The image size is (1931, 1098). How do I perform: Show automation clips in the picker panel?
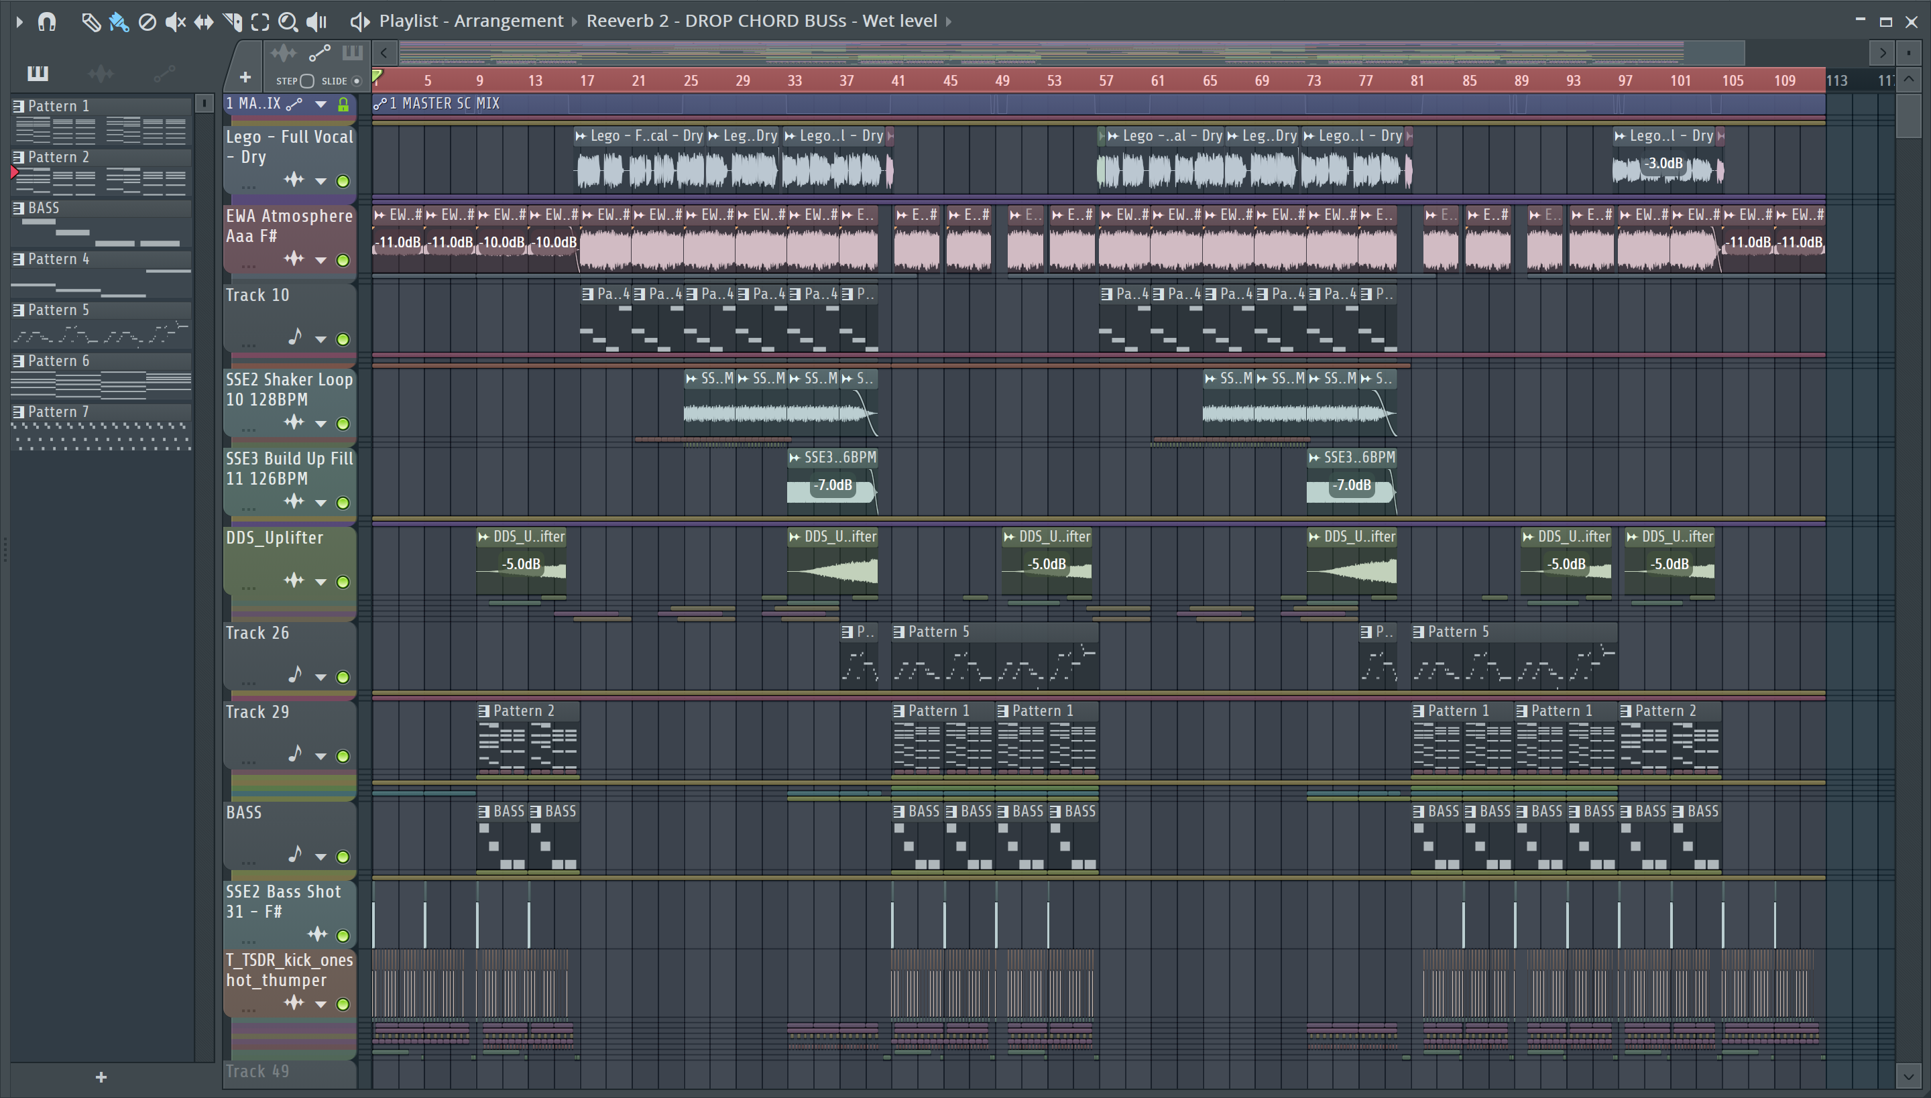(164, 73)
